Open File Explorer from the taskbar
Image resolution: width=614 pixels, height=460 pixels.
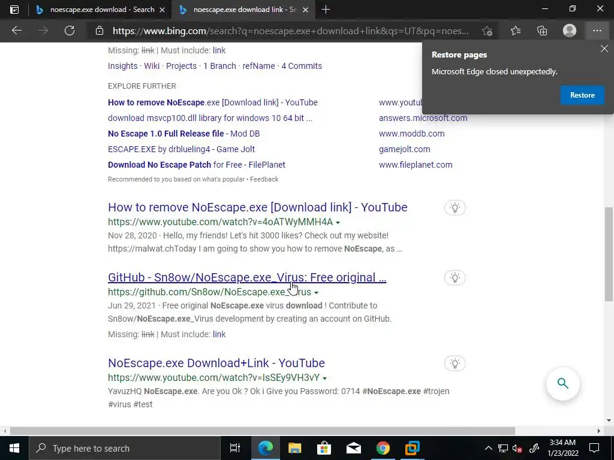[x=294, y=448]
